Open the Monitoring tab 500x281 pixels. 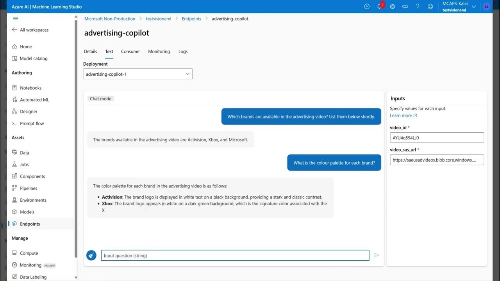tap(159, 52)
